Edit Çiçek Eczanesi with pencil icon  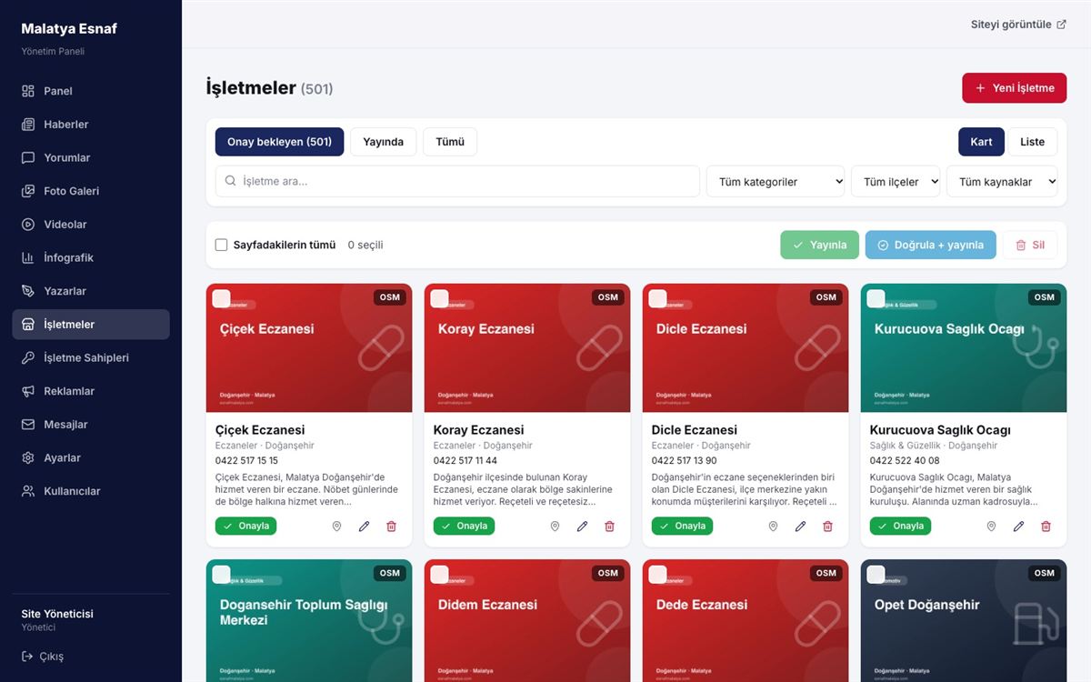pos(364,527)
